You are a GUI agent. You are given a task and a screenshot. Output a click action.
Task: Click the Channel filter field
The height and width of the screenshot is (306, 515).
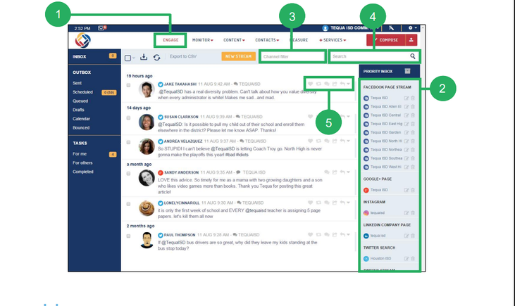[x=292, y=56]
